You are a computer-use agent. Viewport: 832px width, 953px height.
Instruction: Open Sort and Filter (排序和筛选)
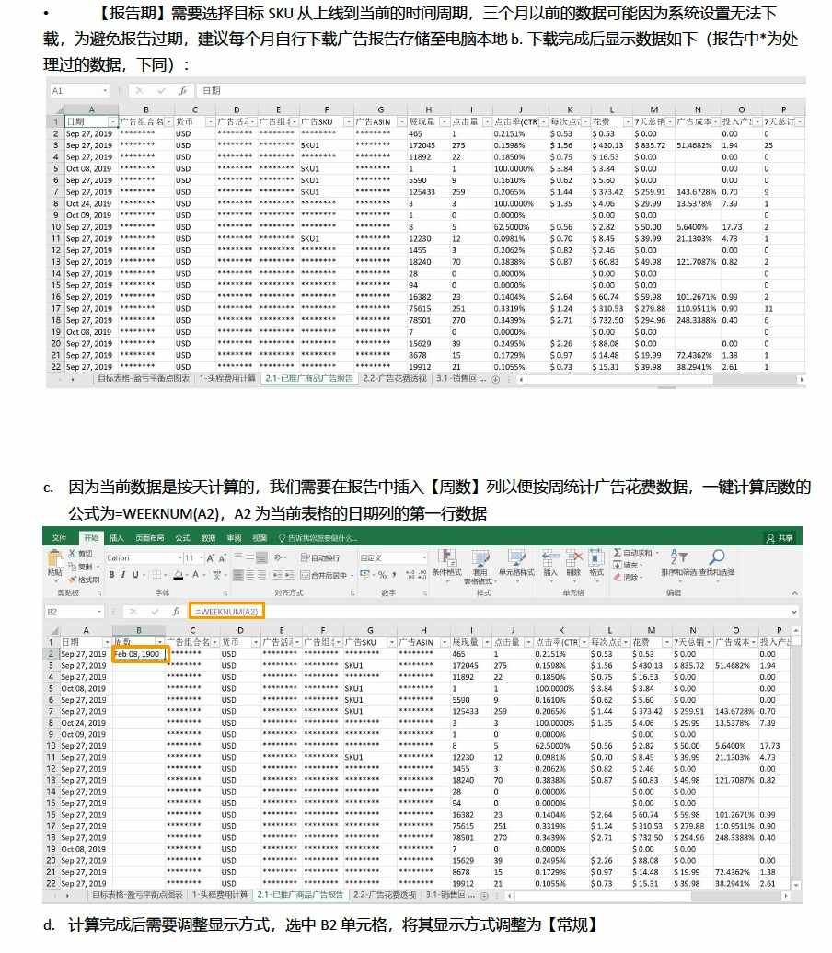pos(678,563)
